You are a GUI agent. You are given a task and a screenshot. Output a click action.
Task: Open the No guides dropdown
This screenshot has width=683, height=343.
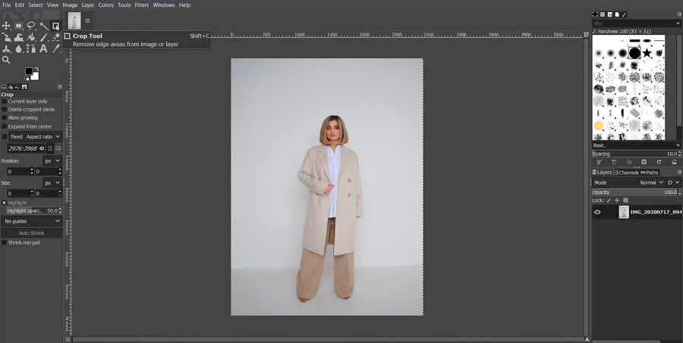pyautogui.click(x=32, y=221)
